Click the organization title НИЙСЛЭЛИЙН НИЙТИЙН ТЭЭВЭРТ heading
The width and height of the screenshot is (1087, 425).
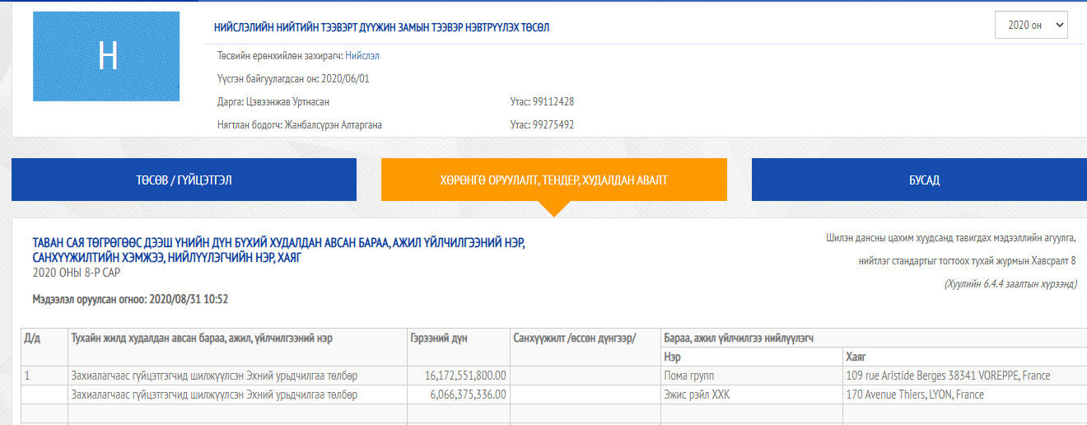pyautogui.click(x=381, y=27)
